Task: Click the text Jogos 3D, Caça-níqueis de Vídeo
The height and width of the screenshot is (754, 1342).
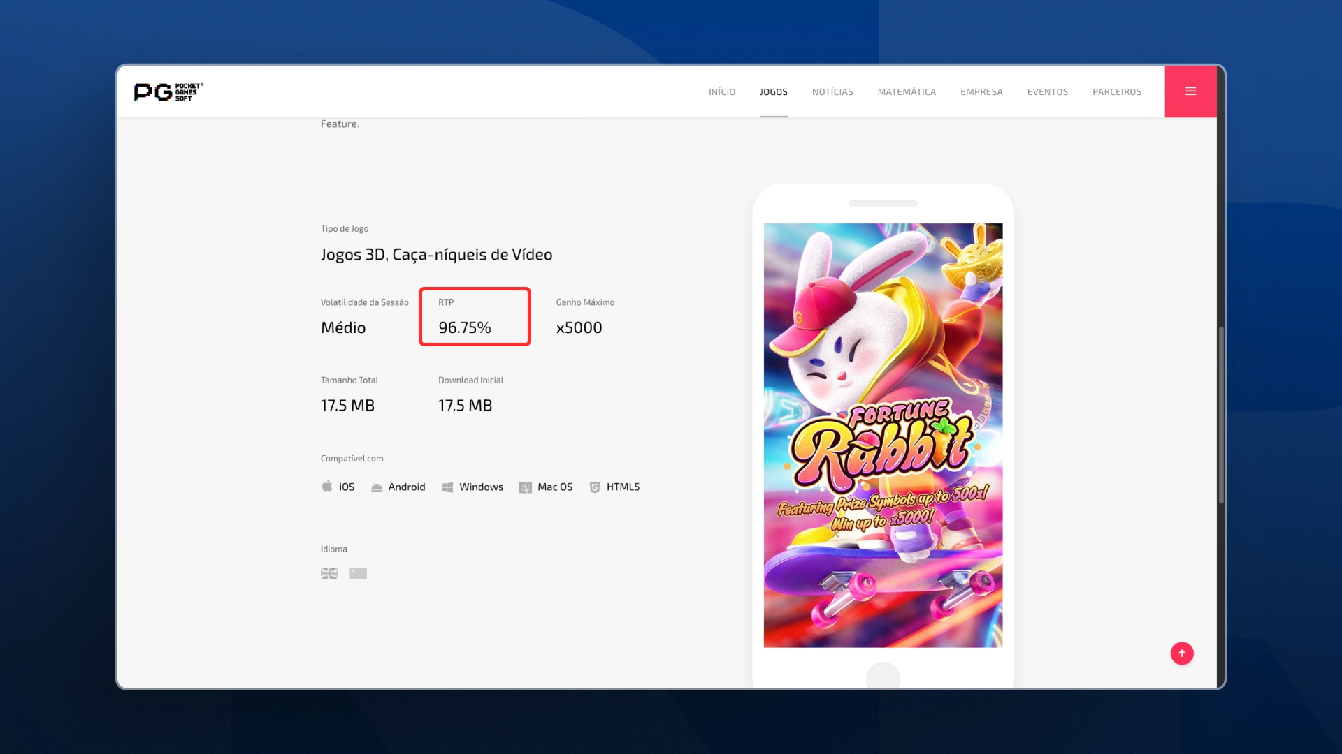Action: click(436, 255)
